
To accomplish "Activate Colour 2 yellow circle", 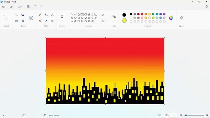I will coord(124,20).
